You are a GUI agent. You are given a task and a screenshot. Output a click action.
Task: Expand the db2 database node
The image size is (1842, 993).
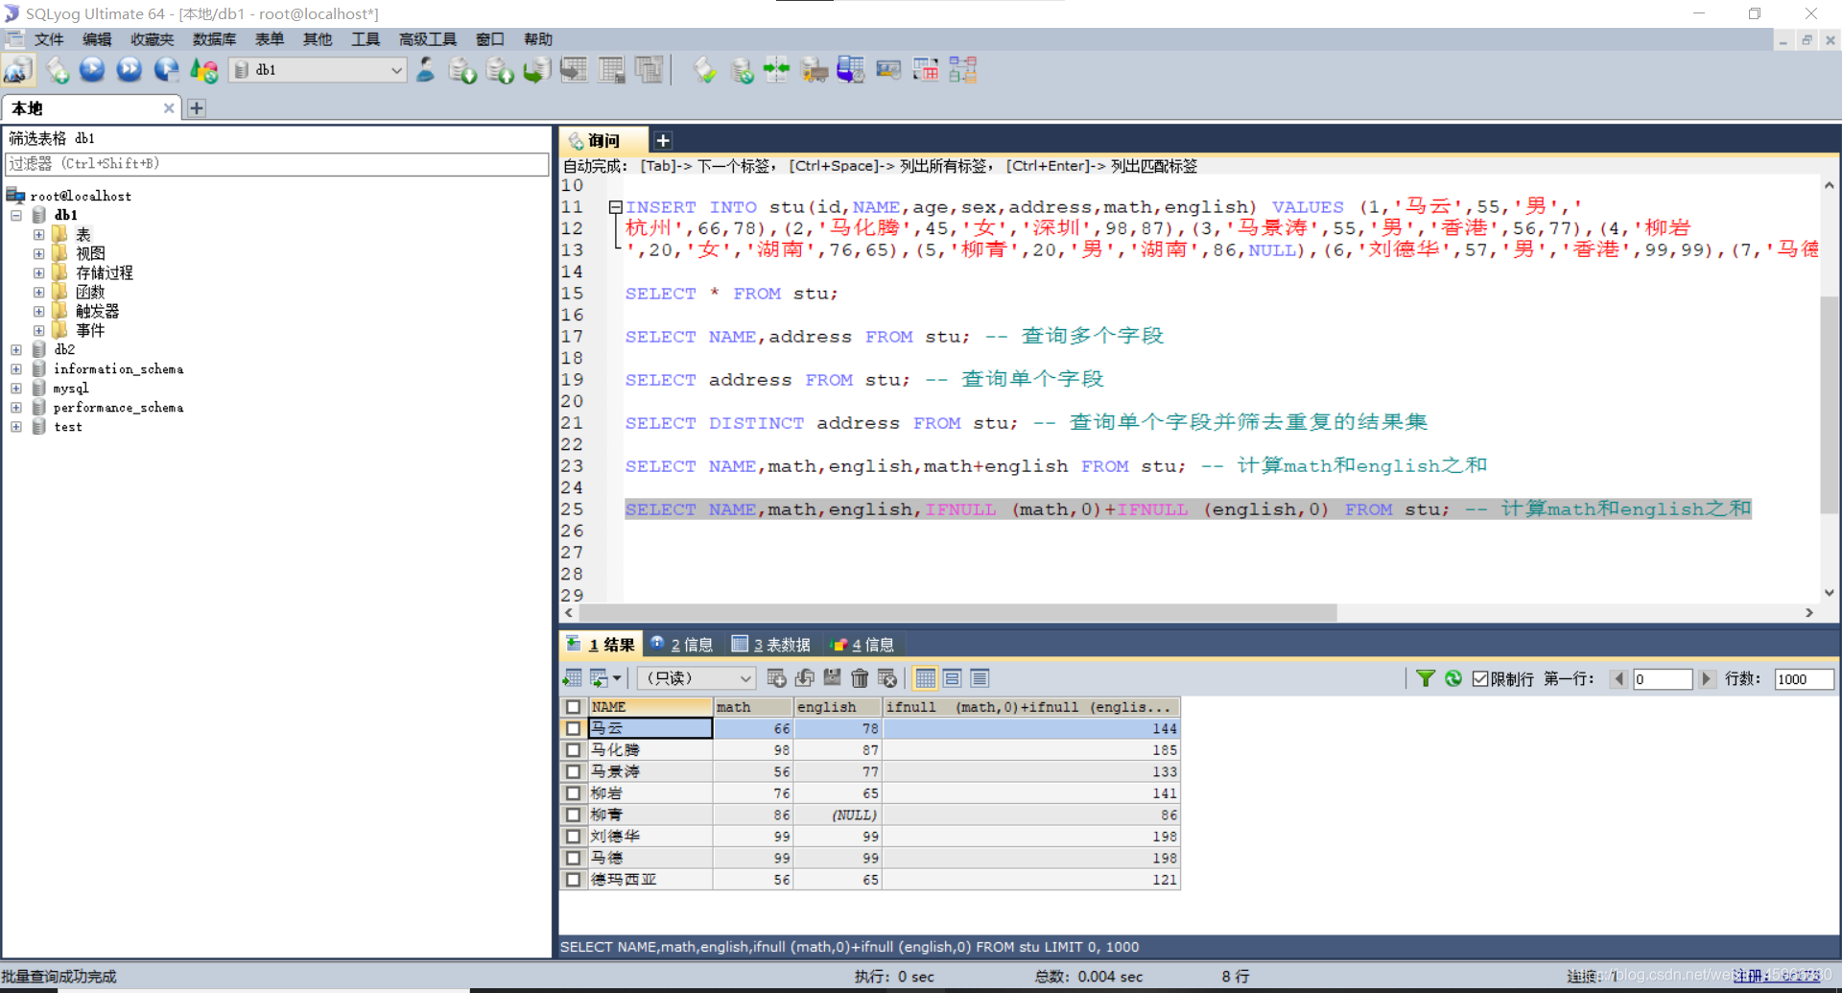pyautogui.click(x=16, y=349)
